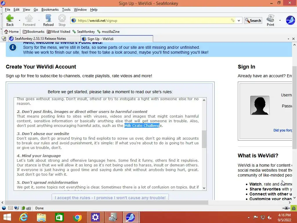Click the '3. Don't abuse our website' heading

pos(43,134)
